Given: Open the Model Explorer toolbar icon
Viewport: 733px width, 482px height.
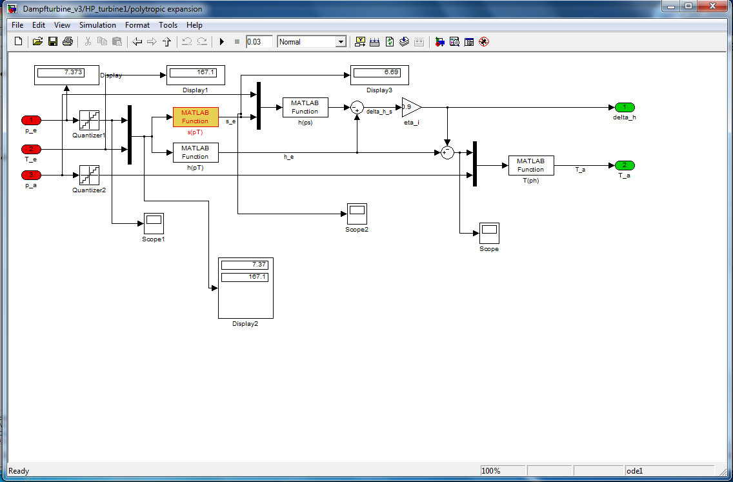Looking at the screenshot, I should [x=454, y=42].
